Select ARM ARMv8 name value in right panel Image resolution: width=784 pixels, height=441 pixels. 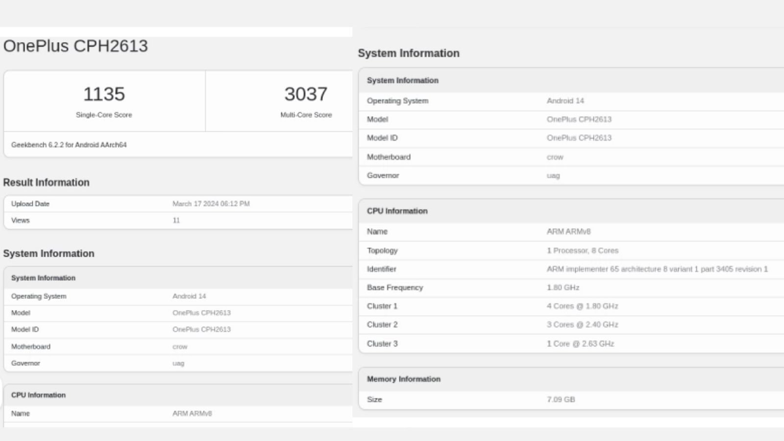tap(569, 232)
